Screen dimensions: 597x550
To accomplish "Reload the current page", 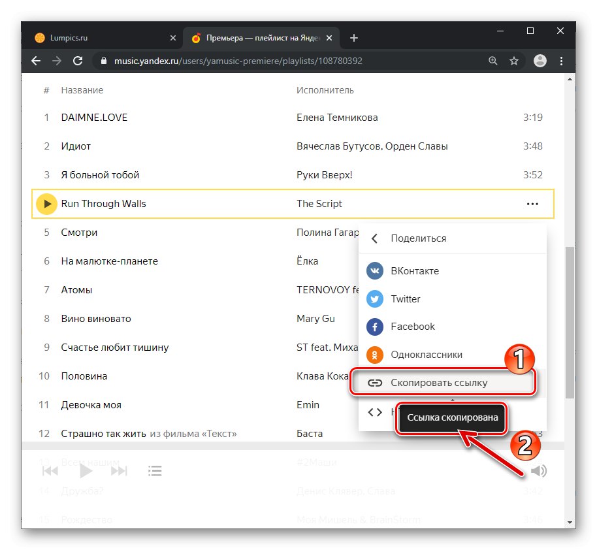I will point(78,61).
